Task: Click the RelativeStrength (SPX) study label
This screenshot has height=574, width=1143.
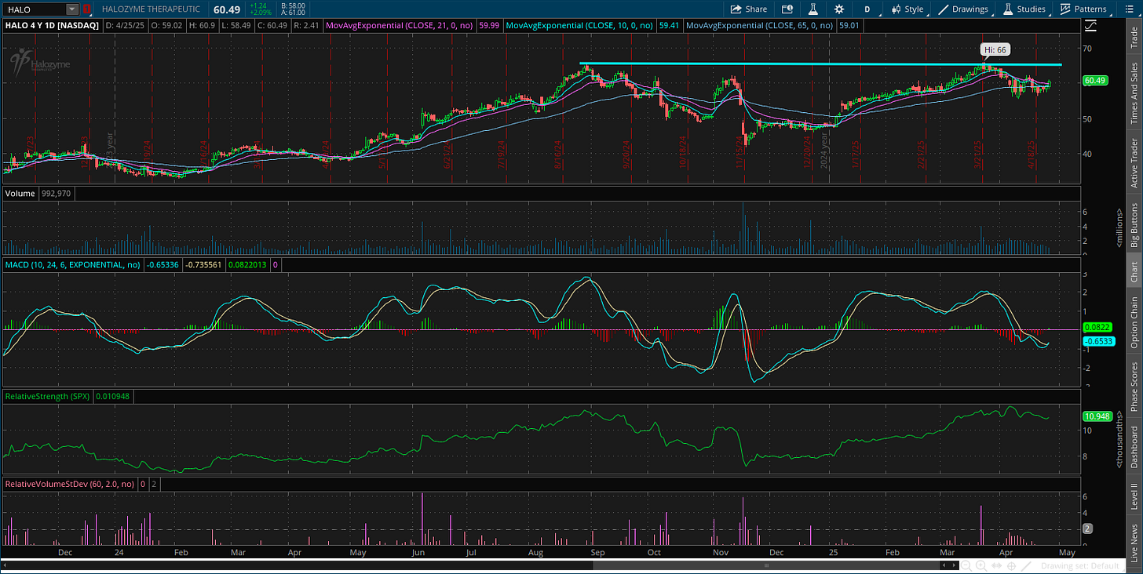Action: tap(46, 397)
